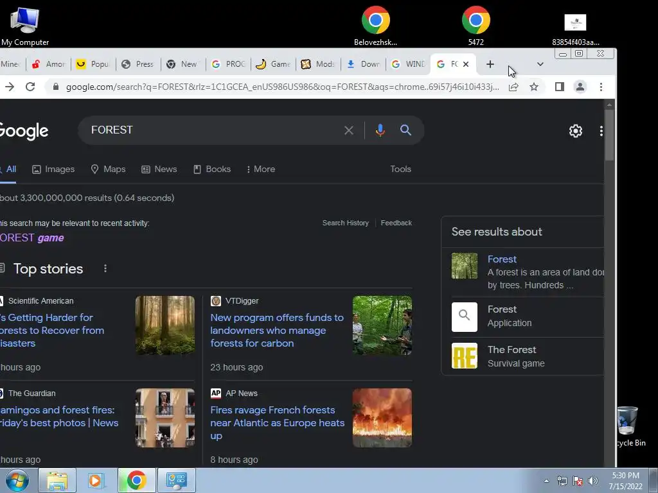The width and height of the screenshot is (658, 493).
Task: Switch to the Downloads tab in Chrome
Action: [364, 64]
